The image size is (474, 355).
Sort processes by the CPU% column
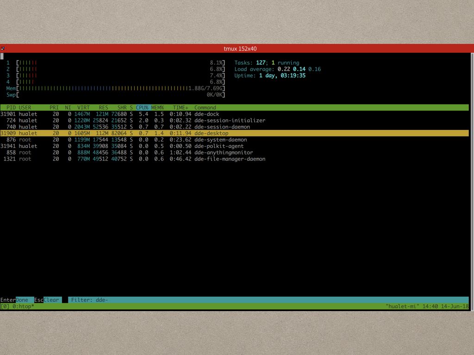point(141,107)
